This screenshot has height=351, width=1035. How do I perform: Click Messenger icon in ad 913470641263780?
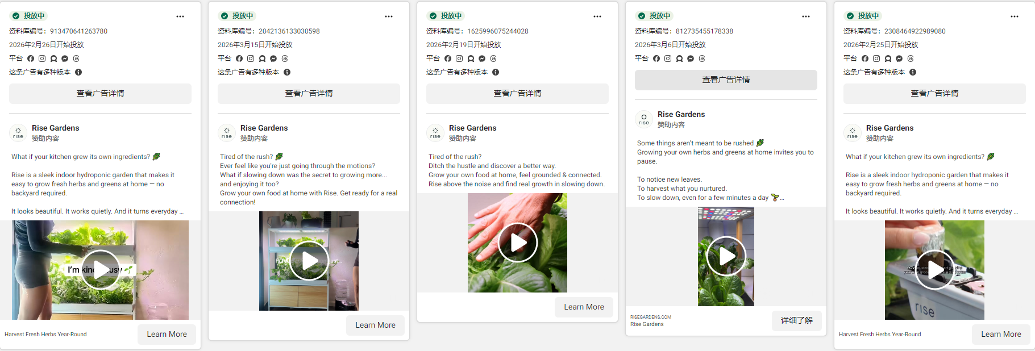click(x=65, y=58)
